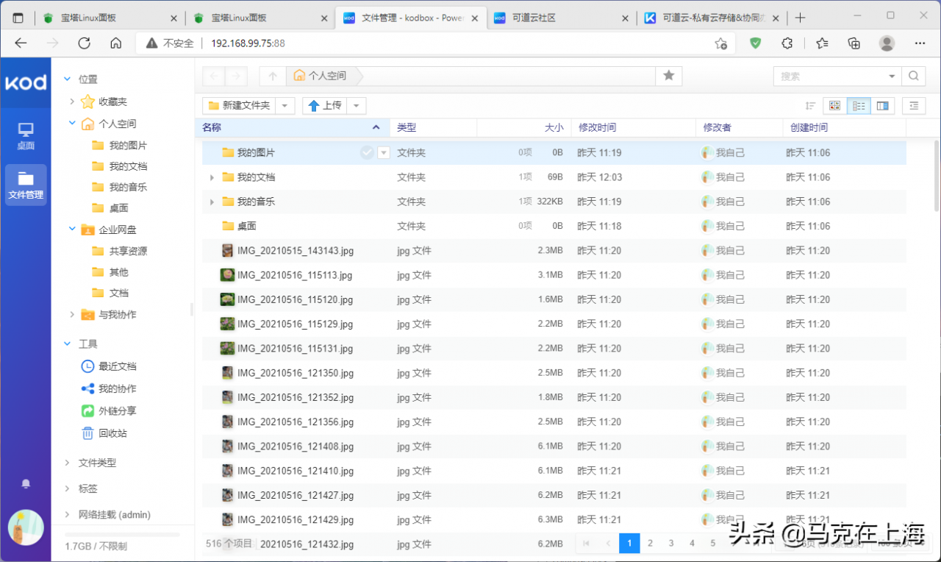The width and height of the screenshot is (941, 562).
Task: Open 外链分享 in tools section
Action: pyautogui.click(x=117, y=411)
